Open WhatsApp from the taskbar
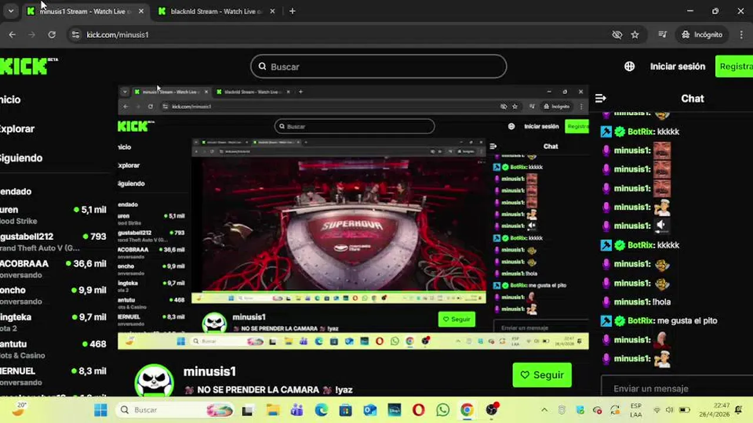 click(x=443, y=410)
